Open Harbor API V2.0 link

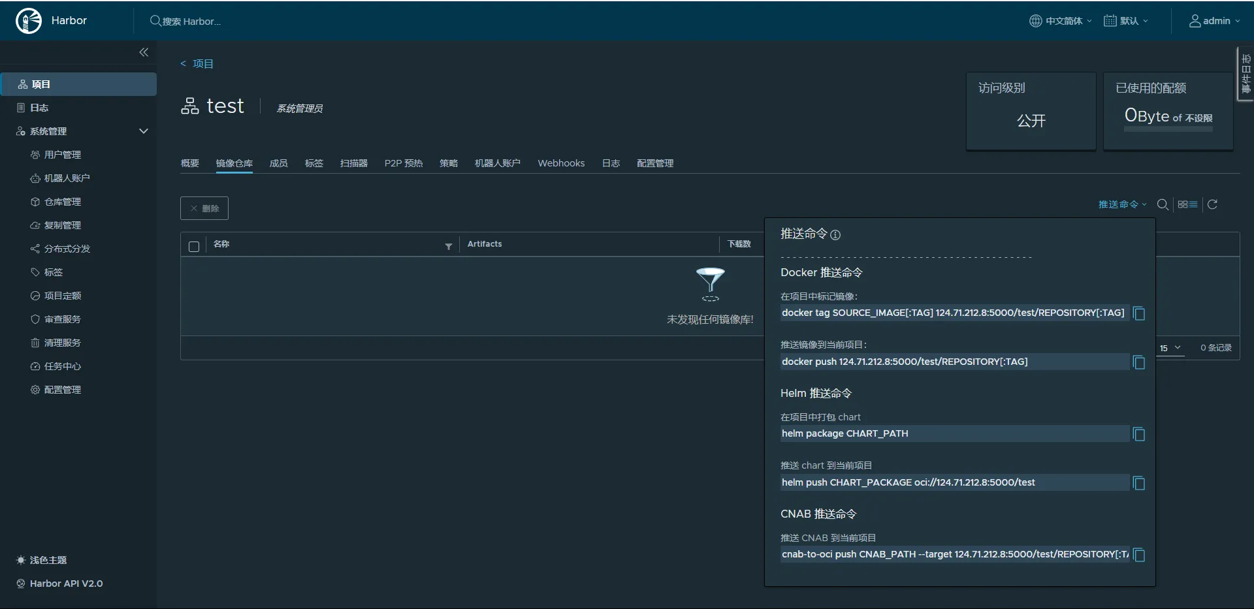(59, 584)
